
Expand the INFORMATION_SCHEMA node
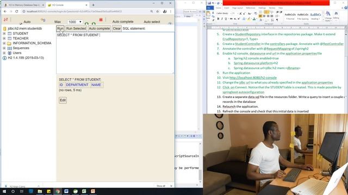pos(4,43)
